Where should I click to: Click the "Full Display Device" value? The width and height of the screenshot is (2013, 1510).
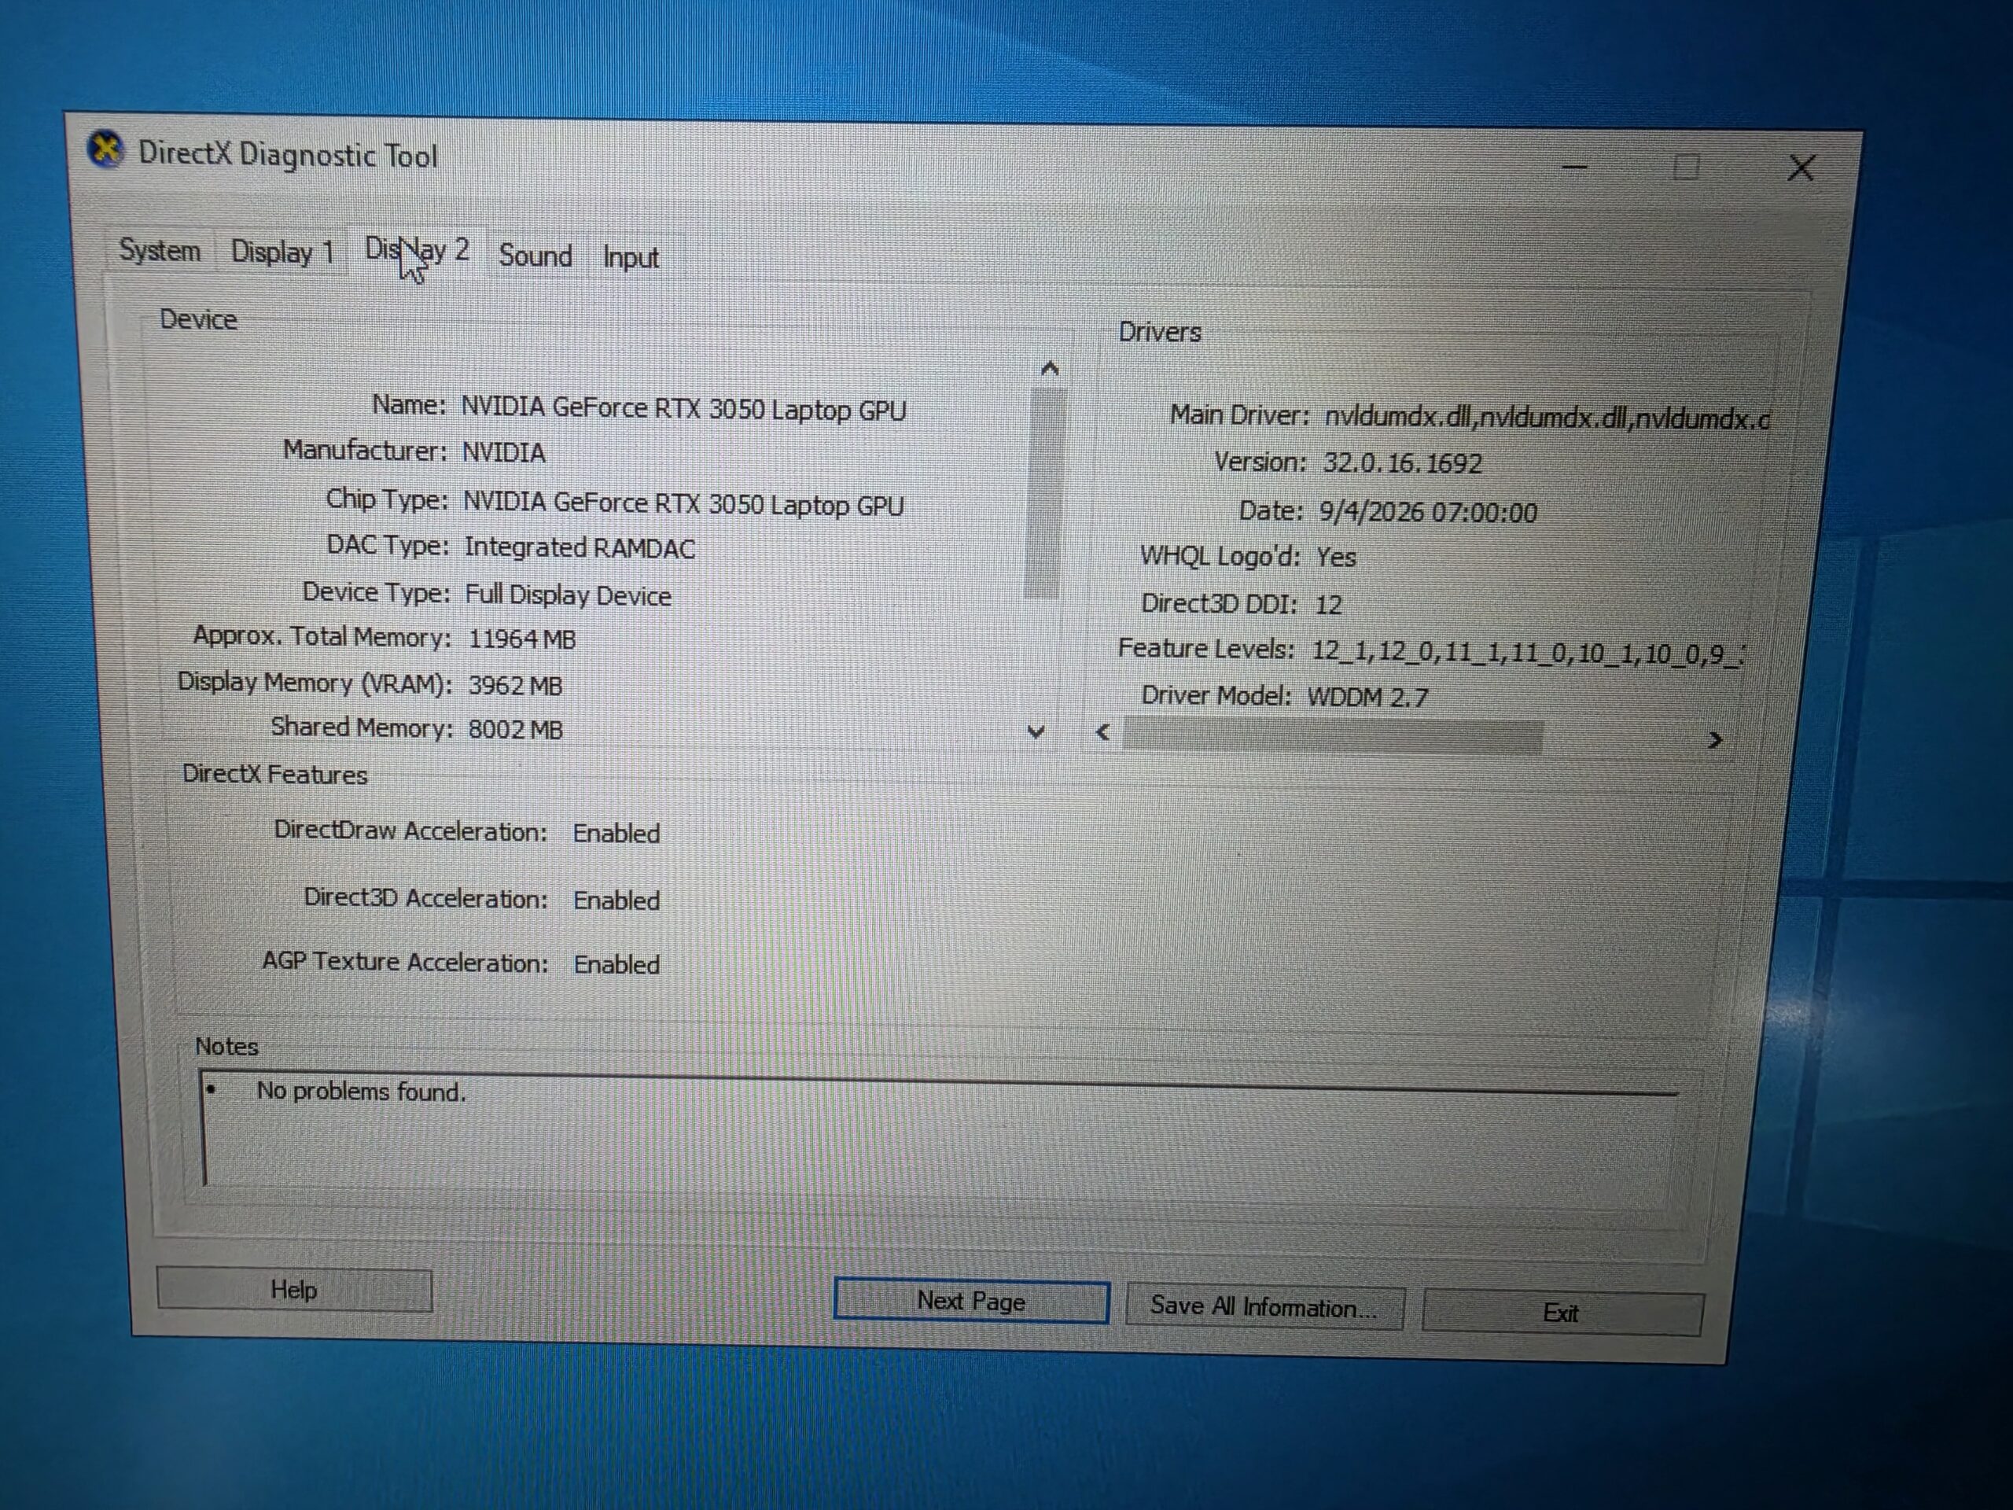pyautogui.click(x=568, y=595)
